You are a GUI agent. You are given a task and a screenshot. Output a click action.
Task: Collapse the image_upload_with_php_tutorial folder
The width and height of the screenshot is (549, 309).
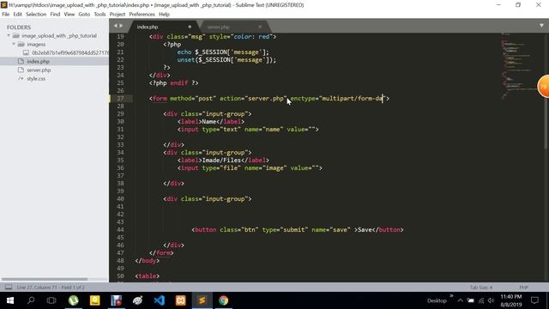tap(9, 36)
